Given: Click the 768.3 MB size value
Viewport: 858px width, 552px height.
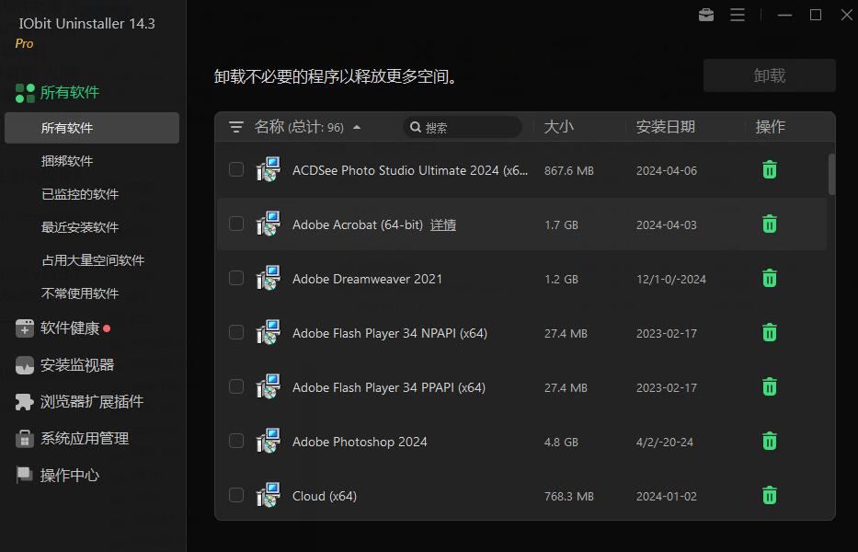Looking at the screenshot, I should point(569,496).
